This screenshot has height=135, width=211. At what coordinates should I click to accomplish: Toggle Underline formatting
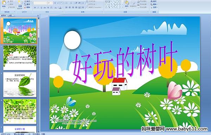[x=41, y=8]
